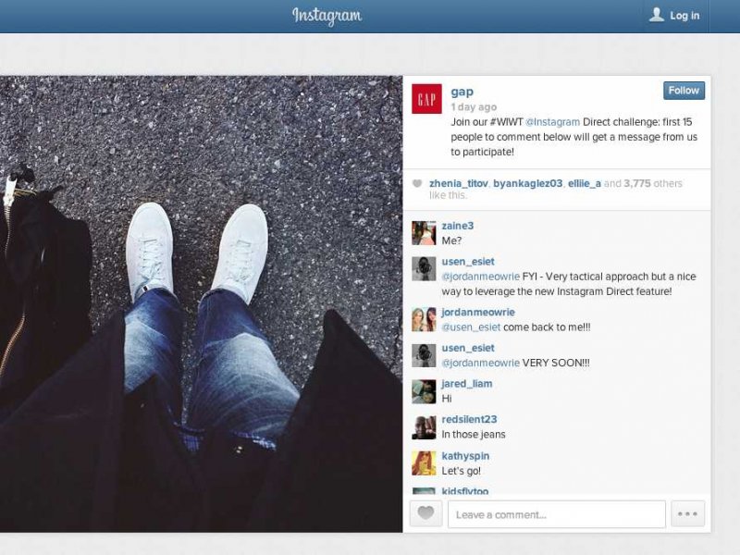Screen dimensions: 740x555
Task: Open jordanmeowrie commenter username
Action: 478,312
